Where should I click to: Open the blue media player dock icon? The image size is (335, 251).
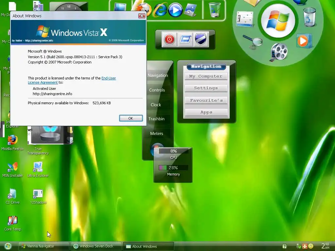tap(175, 10)
